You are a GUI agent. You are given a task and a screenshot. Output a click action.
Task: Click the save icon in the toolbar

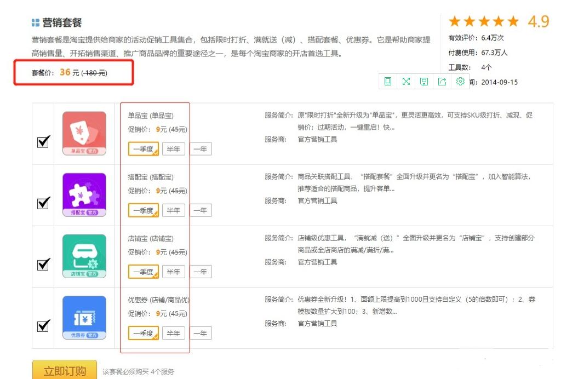424,81
